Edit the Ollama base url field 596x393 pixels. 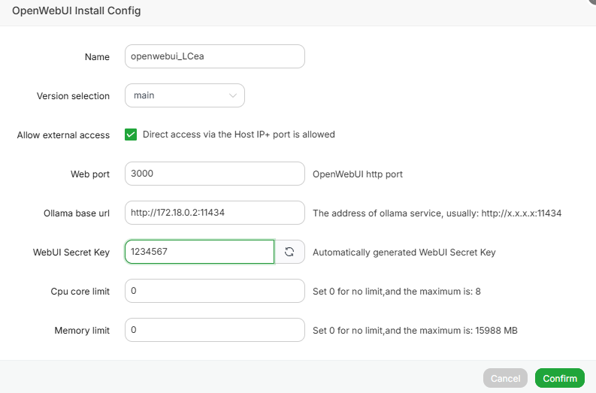click(215, 213)
